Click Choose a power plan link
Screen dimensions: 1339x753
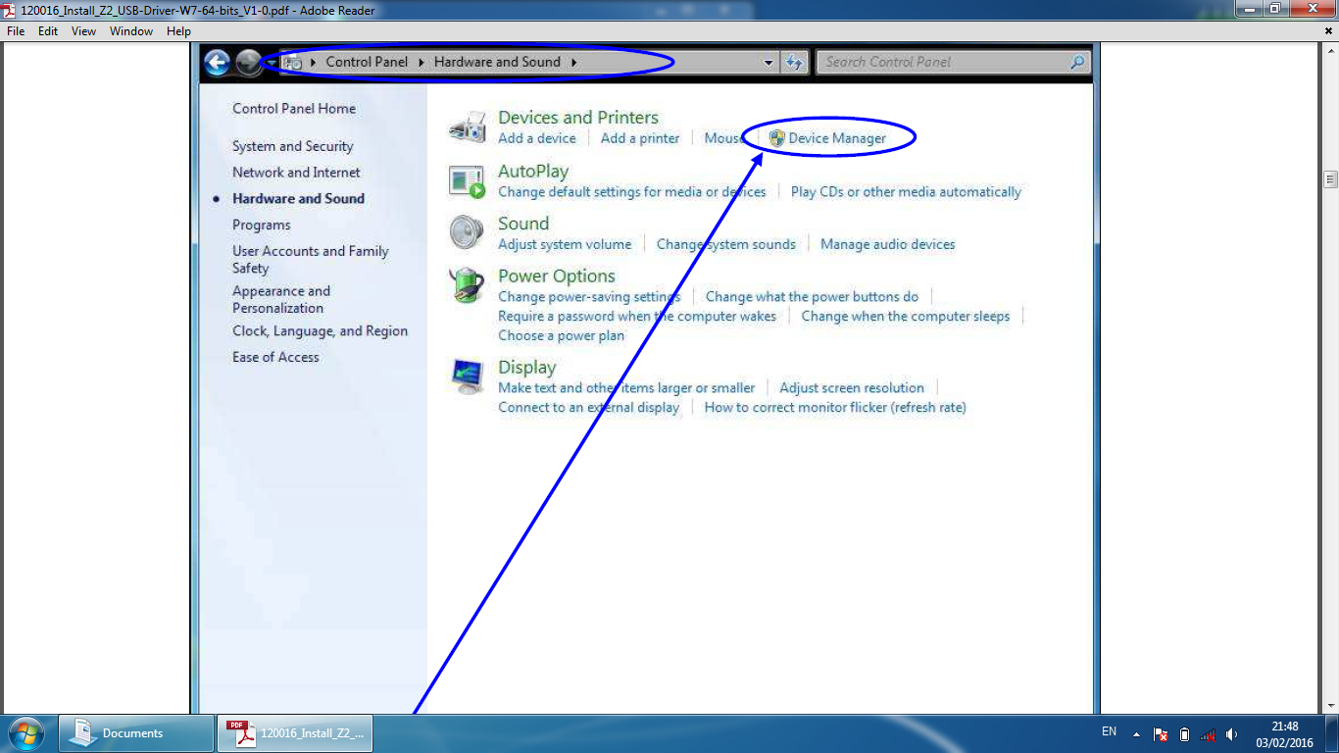point(561,335)
